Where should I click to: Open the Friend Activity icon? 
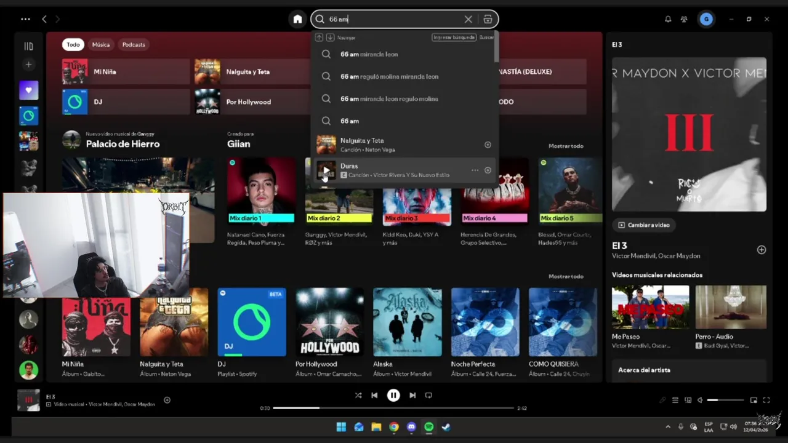pos(684,19)
